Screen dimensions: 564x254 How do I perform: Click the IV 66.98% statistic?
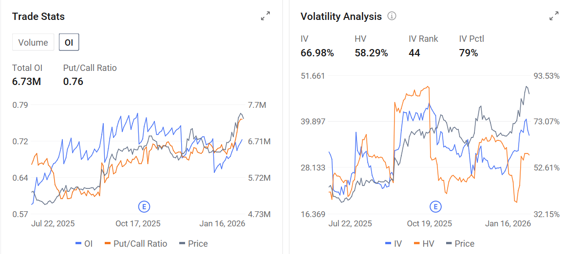click(317, 53)
